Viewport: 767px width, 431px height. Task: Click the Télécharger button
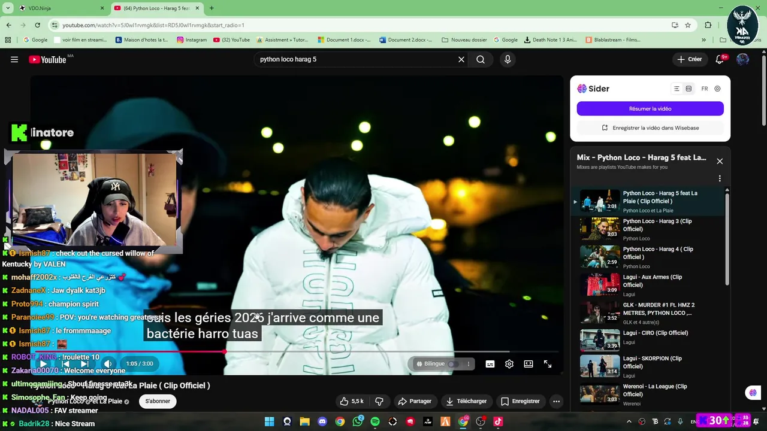466,401
